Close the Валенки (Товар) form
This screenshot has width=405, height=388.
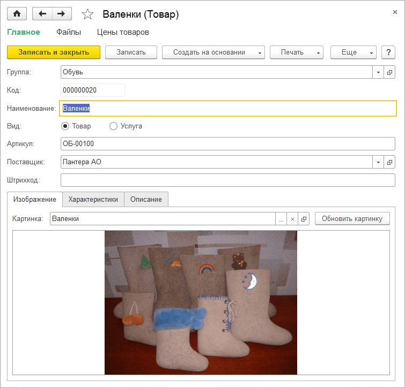point(395,12)
